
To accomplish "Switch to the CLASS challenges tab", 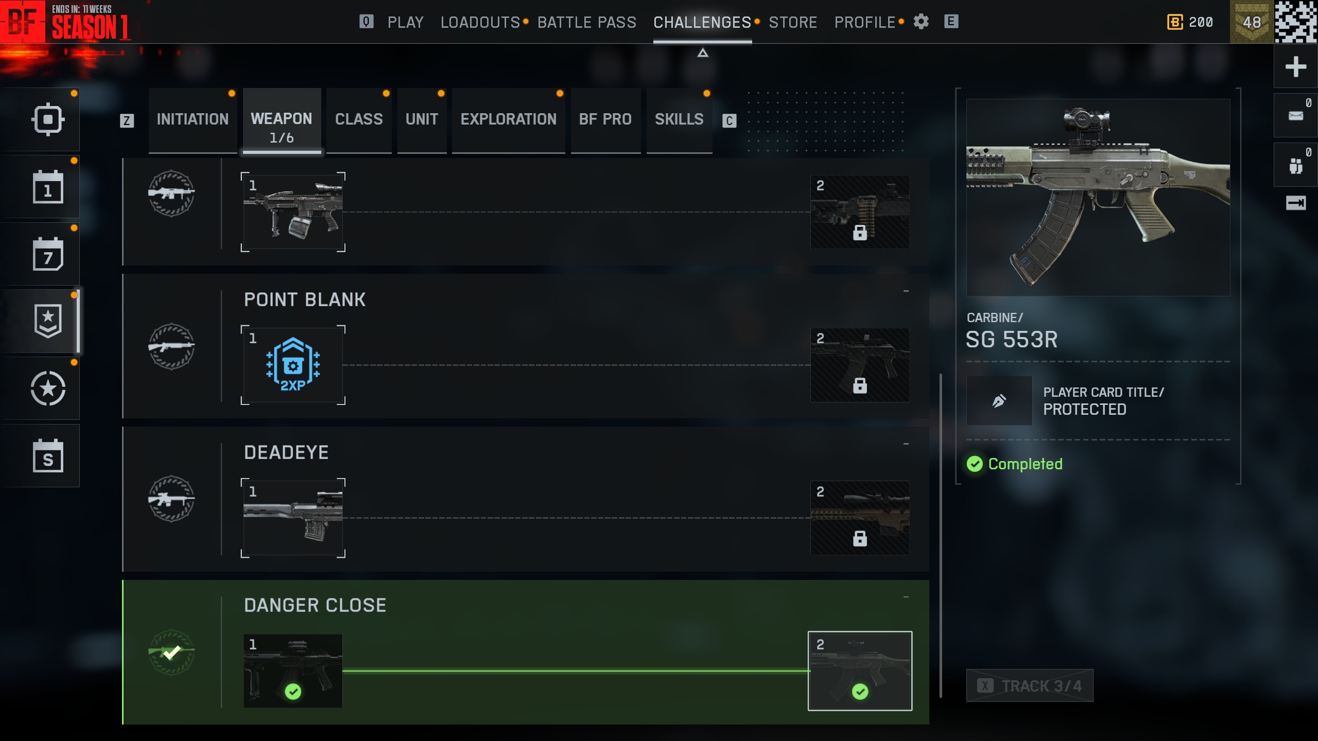I will [359, 120].
